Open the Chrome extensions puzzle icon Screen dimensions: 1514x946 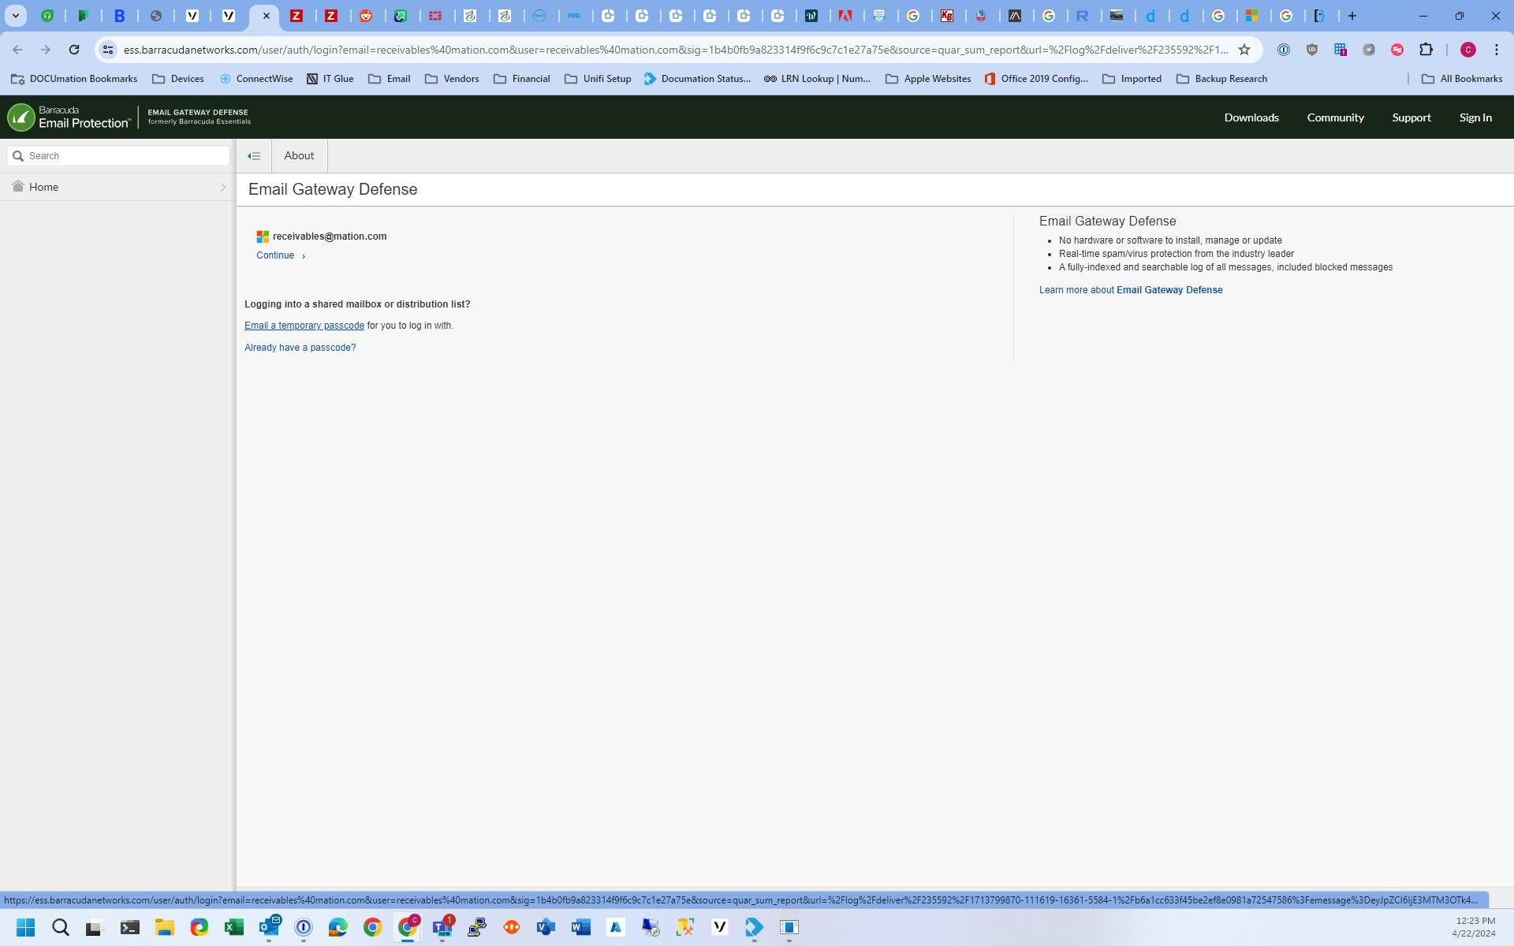tap(1426, 50)
